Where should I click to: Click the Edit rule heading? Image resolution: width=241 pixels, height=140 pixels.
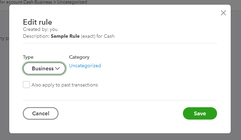(37, 22)
